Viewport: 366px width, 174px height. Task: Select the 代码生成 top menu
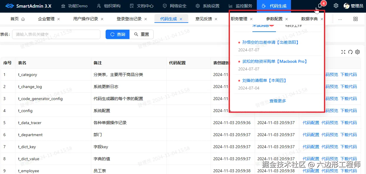tap(274, 6)
